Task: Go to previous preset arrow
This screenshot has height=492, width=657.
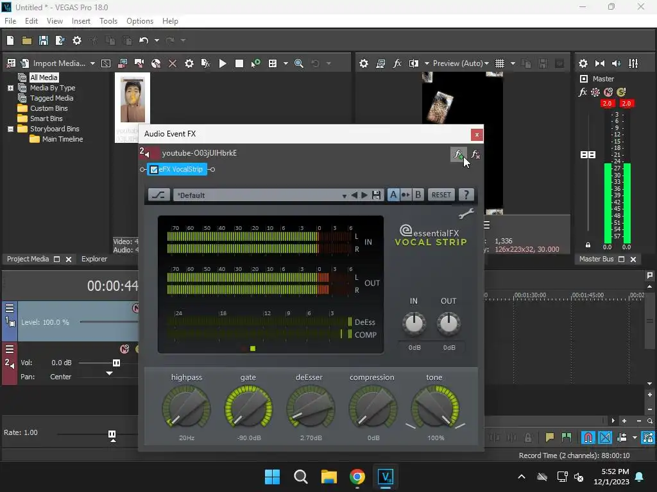Action: pos(354,195)
